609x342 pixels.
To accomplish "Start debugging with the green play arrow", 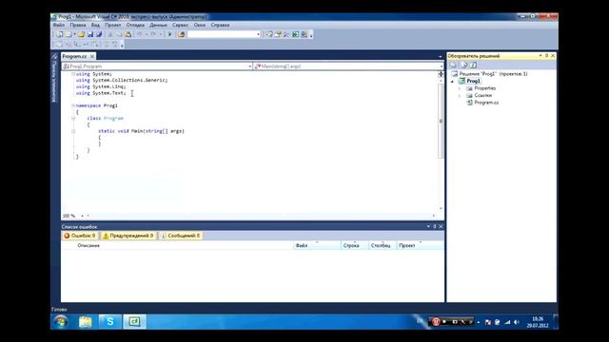I will (169, 34).
